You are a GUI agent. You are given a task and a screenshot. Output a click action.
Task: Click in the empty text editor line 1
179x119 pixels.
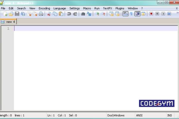[x=89, y=29]
